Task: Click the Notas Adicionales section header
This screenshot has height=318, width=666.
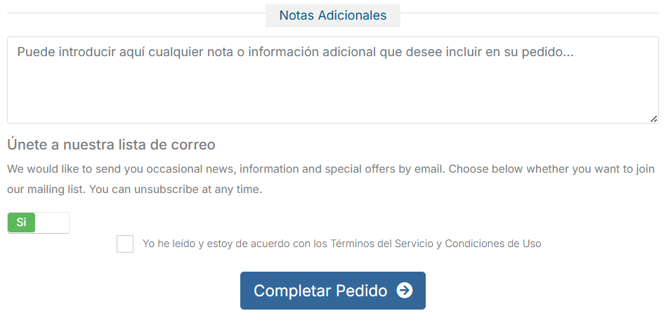Action: [332, 15]
